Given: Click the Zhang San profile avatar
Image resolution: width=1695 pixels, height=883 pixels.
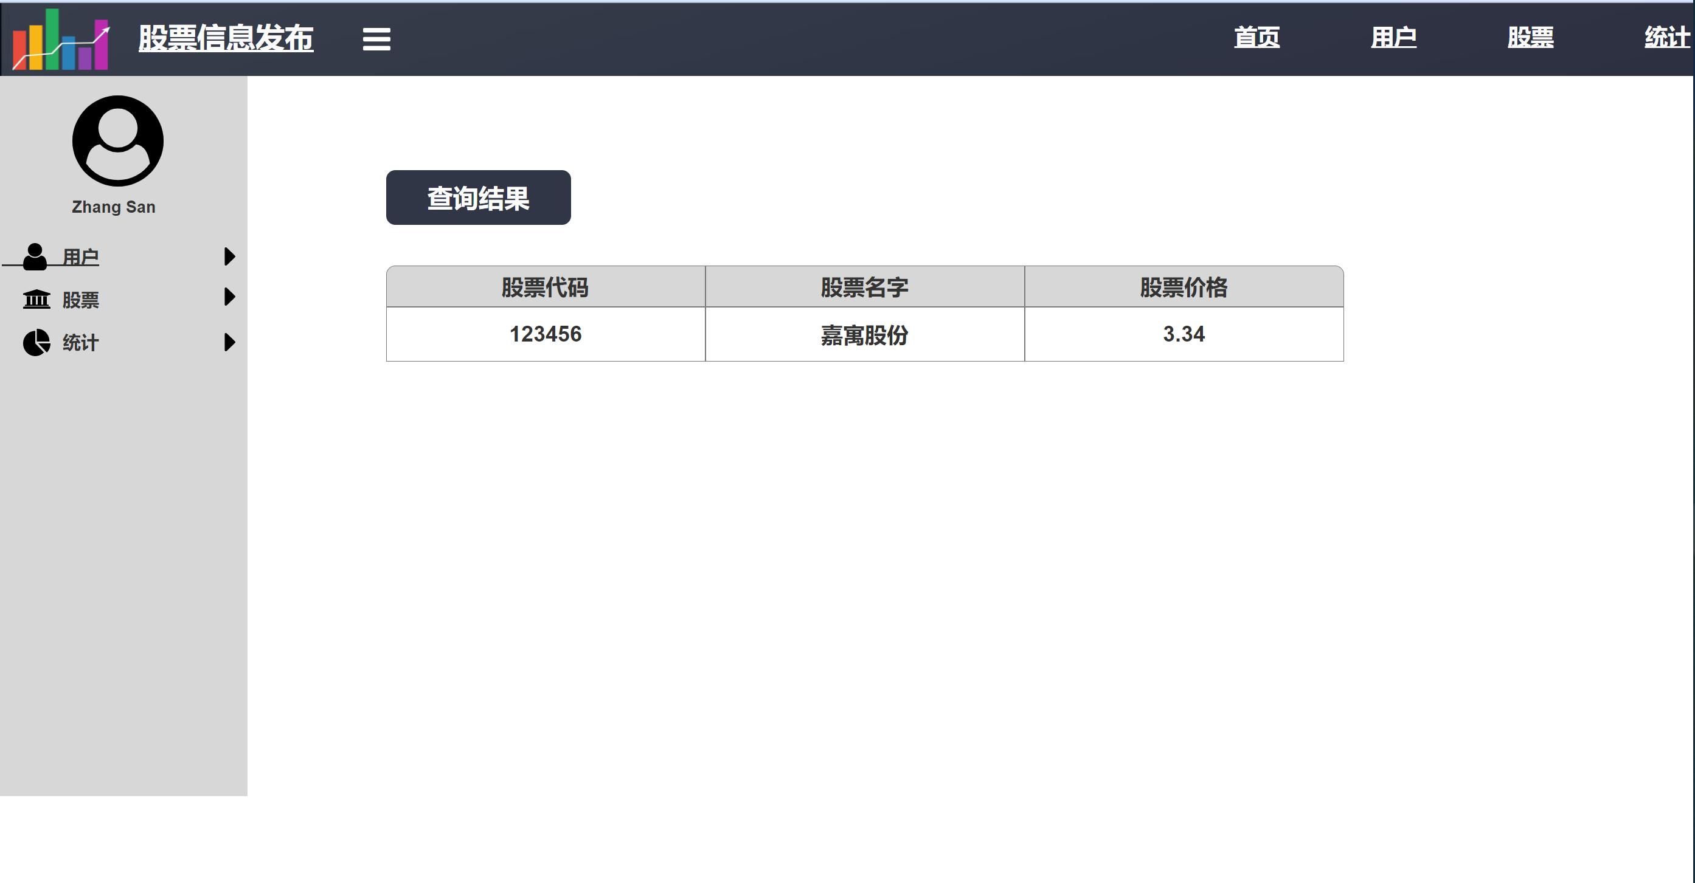Looking at the screenshot, I should point(117,141).
